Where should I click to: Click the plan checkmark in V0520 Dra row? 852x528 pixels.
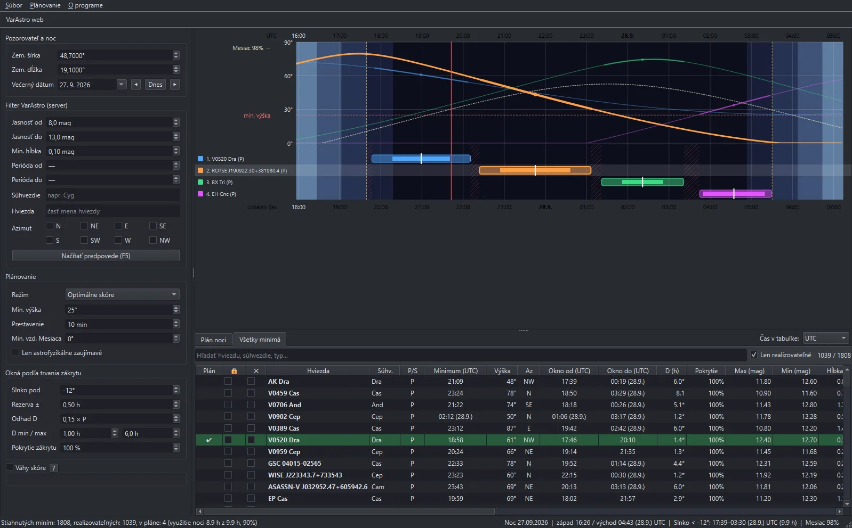209,440
